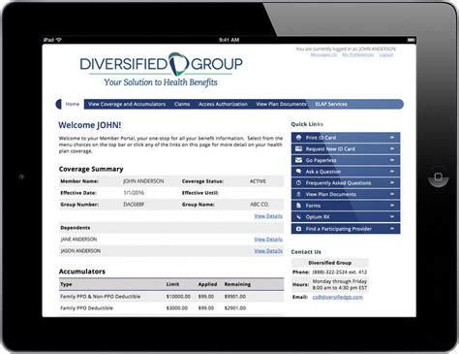This screenshot has height=354, width=459.
Task: Click the ABC CO. group name value
Action: point(260,205)
